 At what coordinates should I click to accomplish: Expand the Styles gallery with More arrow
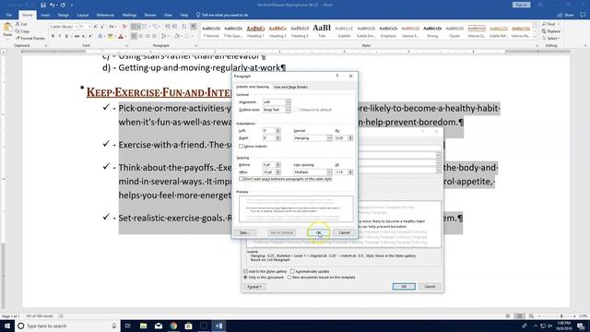535,37
